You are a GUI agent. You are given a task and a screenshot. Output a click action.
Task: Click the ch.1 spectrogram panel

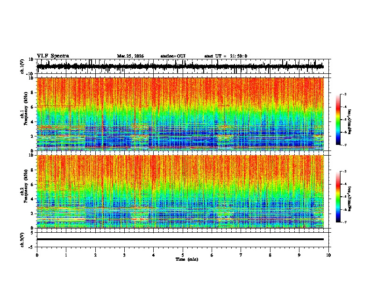point(180,114)
